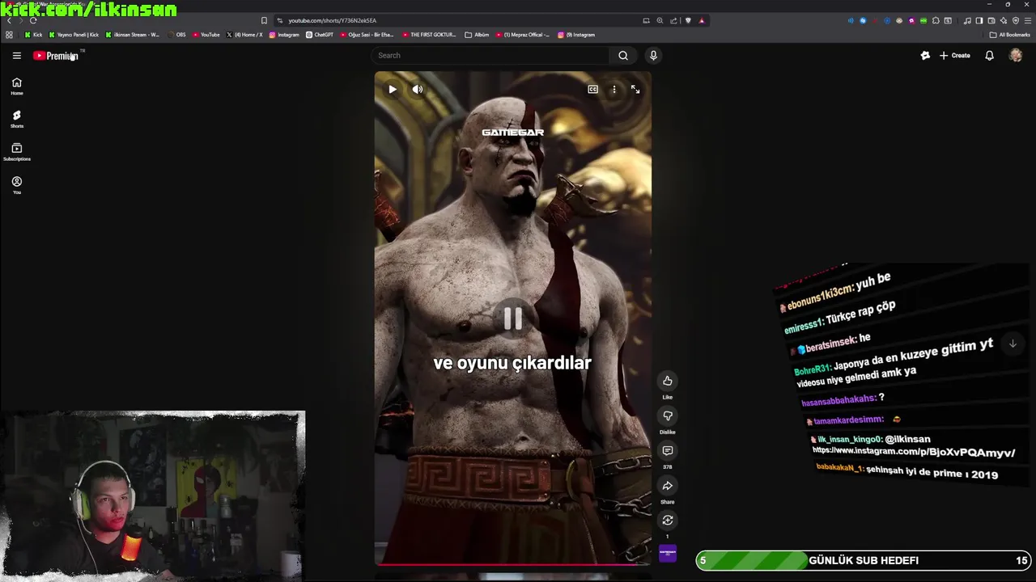1036x582 pixels.
Task: Click the red progress bar of the Short
Action: [x=513, y=564]
